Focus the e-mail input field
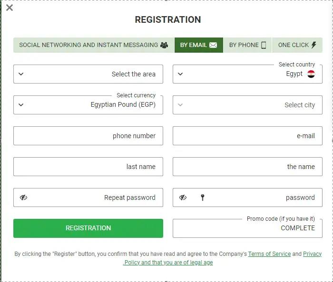This screenshot has width=333, height=282. pos(247,136)
